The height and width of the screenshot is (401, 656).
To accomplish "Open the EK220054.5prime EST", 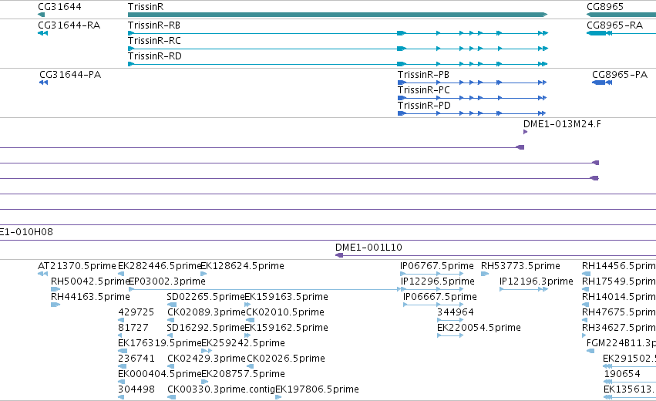I will point(479,328).
